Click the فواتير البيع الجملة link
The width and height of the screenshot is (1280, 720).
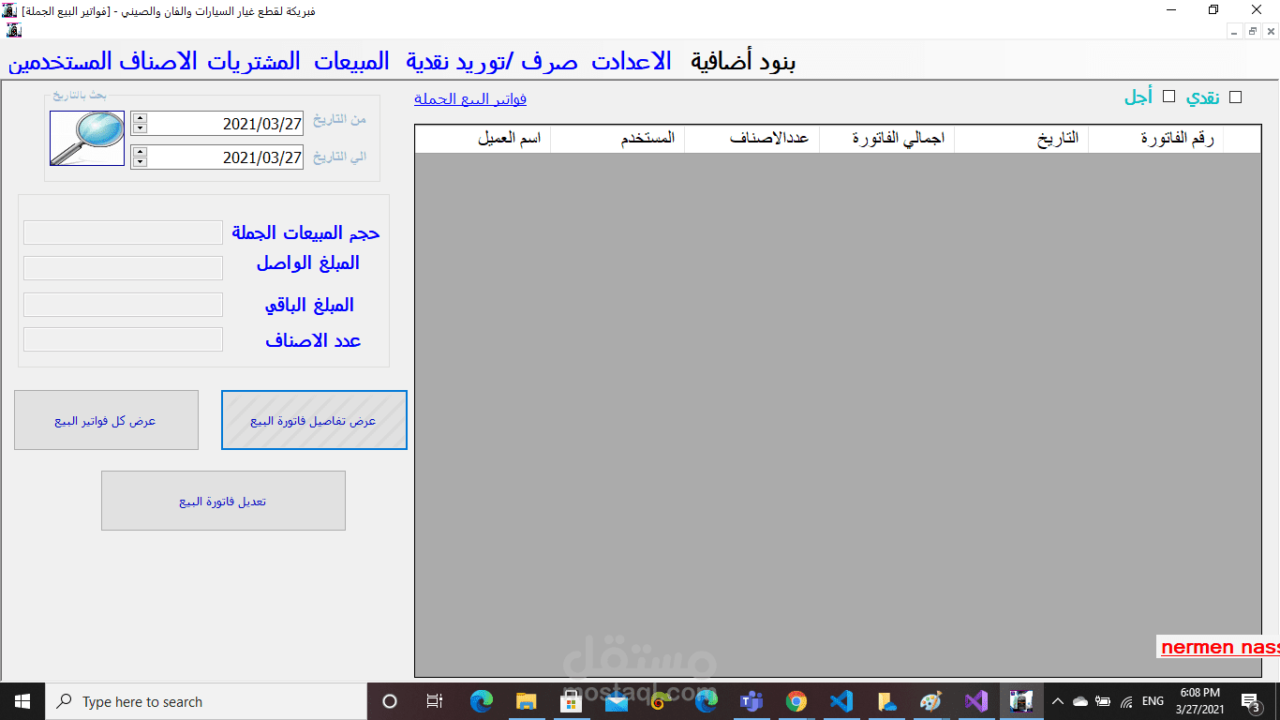click(x=471, y=97)
